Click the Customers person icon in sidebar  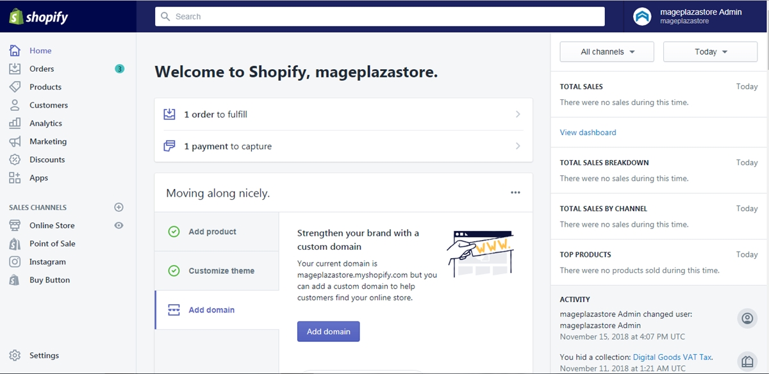click(15, 105)
